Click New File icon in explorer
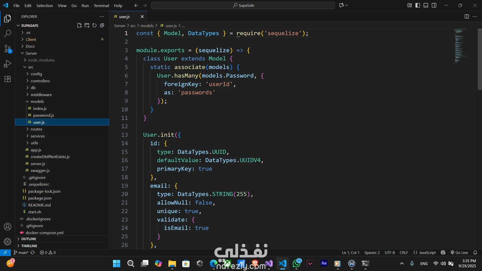 [x=79, y=25]
